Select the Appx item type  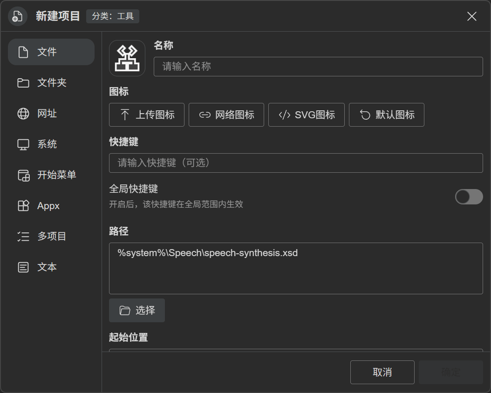click(51, 205)
